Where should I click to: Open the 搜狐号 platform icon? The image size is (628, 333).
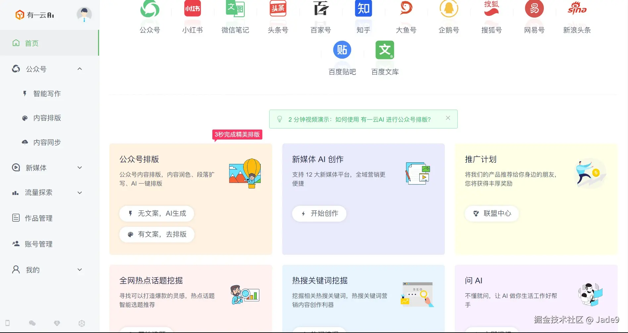(x=492, y=8)
